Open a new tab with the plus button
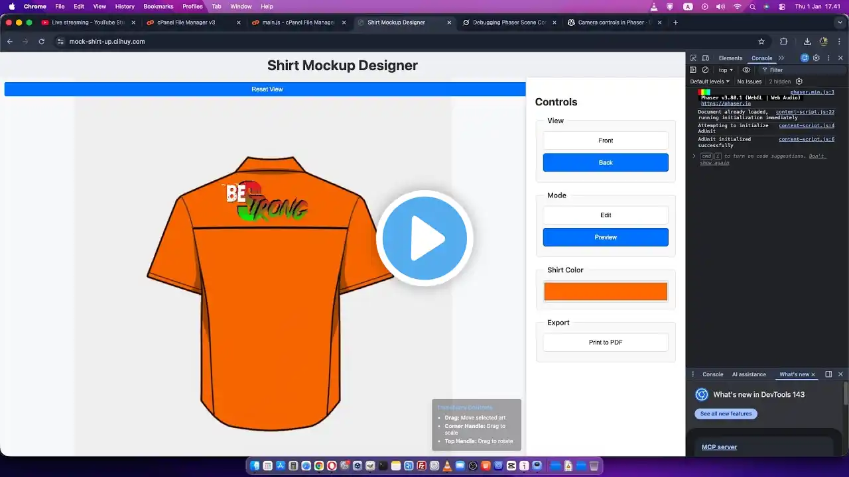 pos(675,23)
